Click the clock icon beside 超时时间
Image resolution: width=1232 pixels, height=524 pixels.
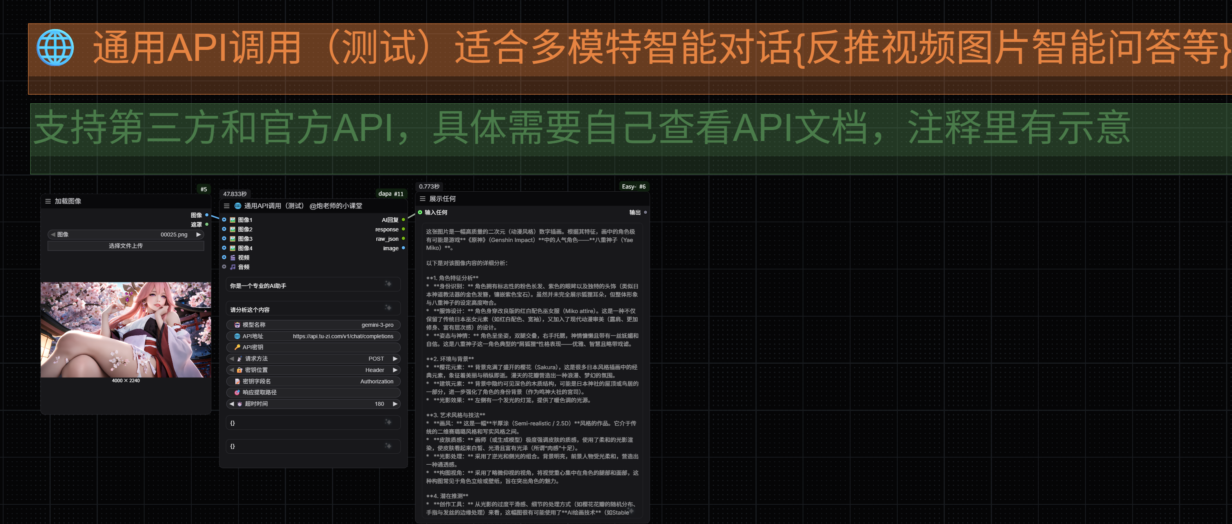point(240,404)
